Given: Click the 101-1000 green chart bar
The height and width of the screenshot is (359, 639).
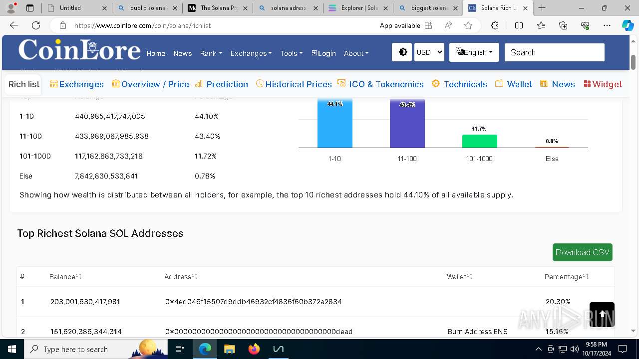Looking at the screenshot, I should click(x=480, y=141).
